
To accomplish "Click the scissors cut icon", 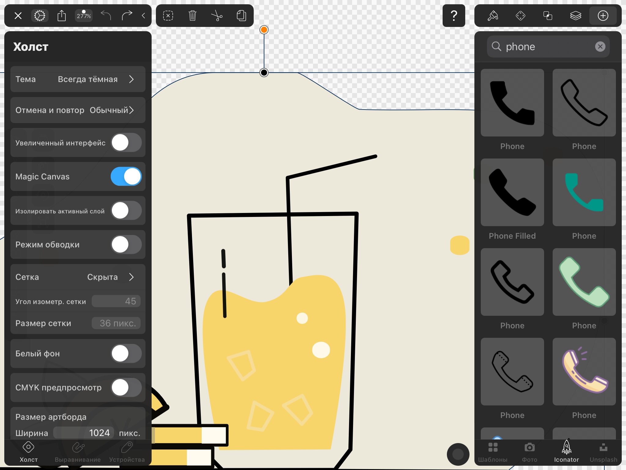I will pyautogui.click(x=217, y=16).
